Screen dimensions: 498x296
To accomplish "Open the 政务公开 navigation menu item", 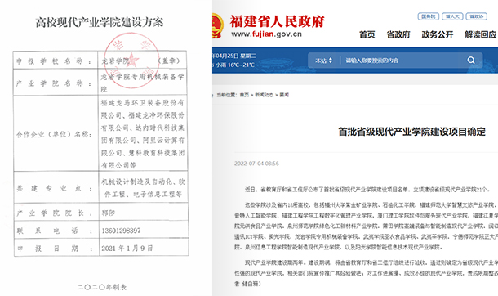I will (x=438, y=34).
